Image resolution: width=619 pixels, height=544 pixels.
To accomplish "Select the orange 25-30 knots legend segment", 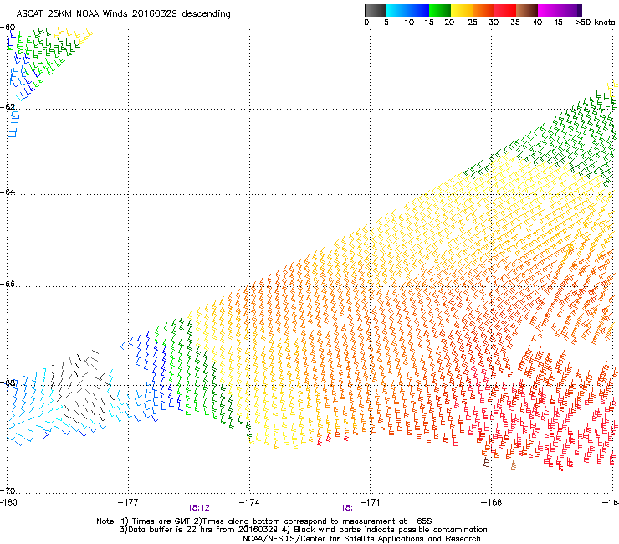I will point(483,10).
